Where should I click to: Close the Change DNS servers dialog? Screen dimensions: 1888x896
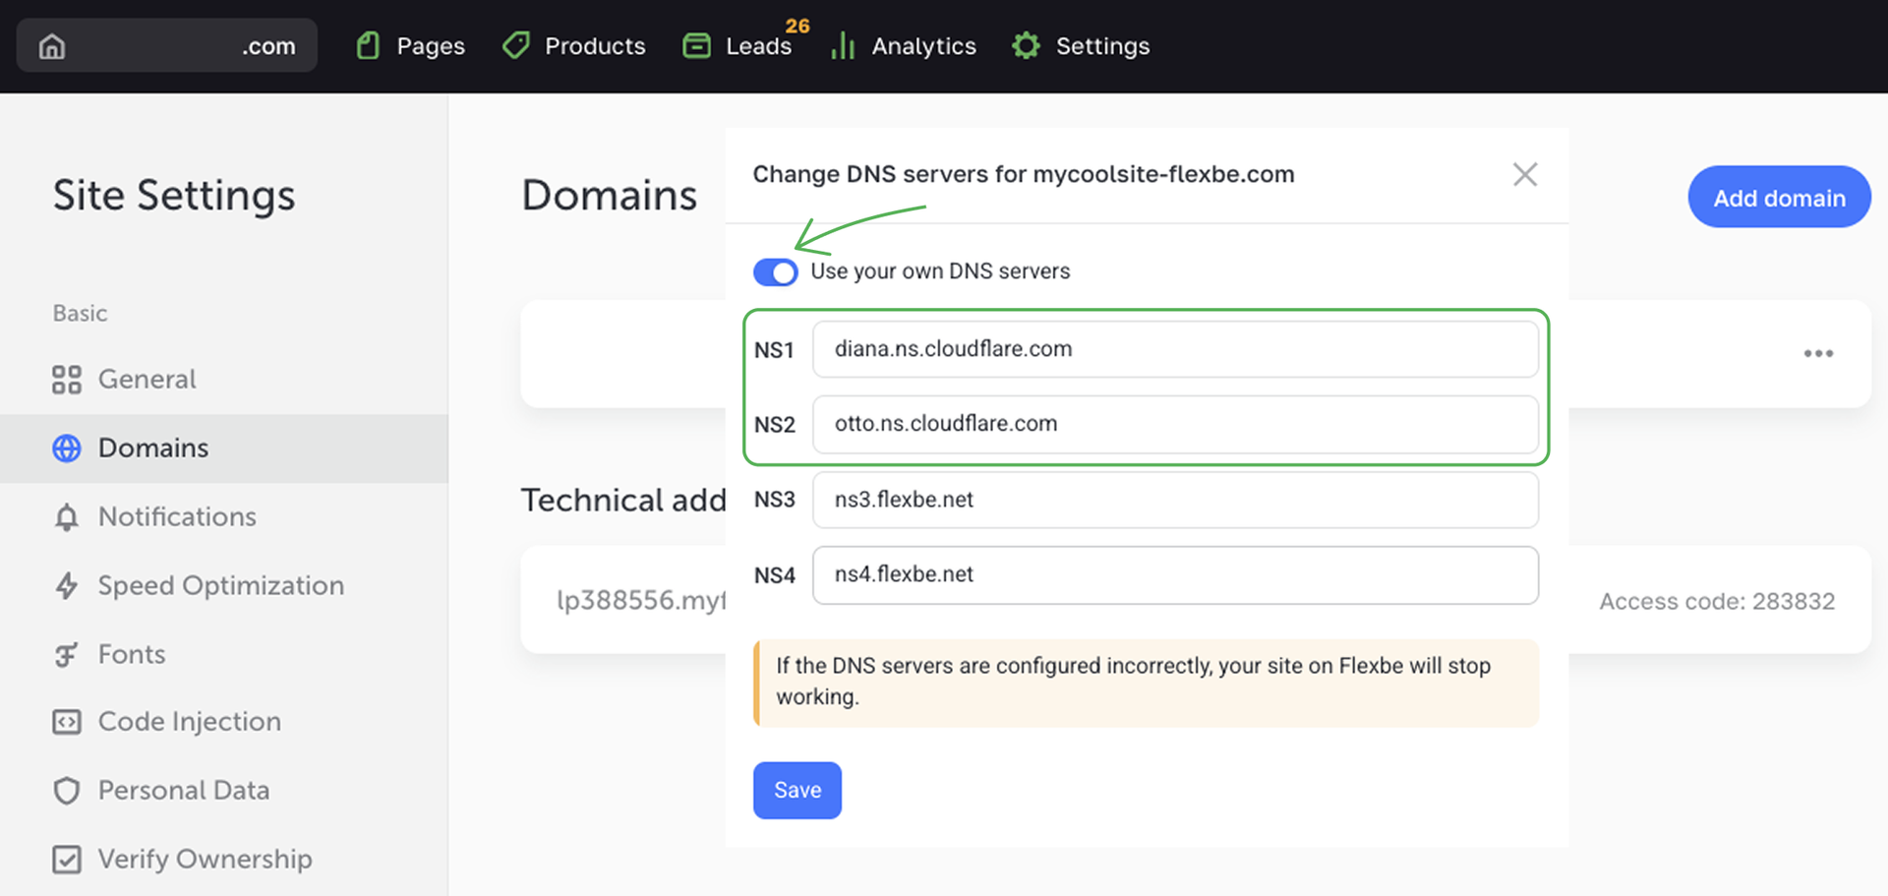pyautogui.click(x=1524, y=175)
